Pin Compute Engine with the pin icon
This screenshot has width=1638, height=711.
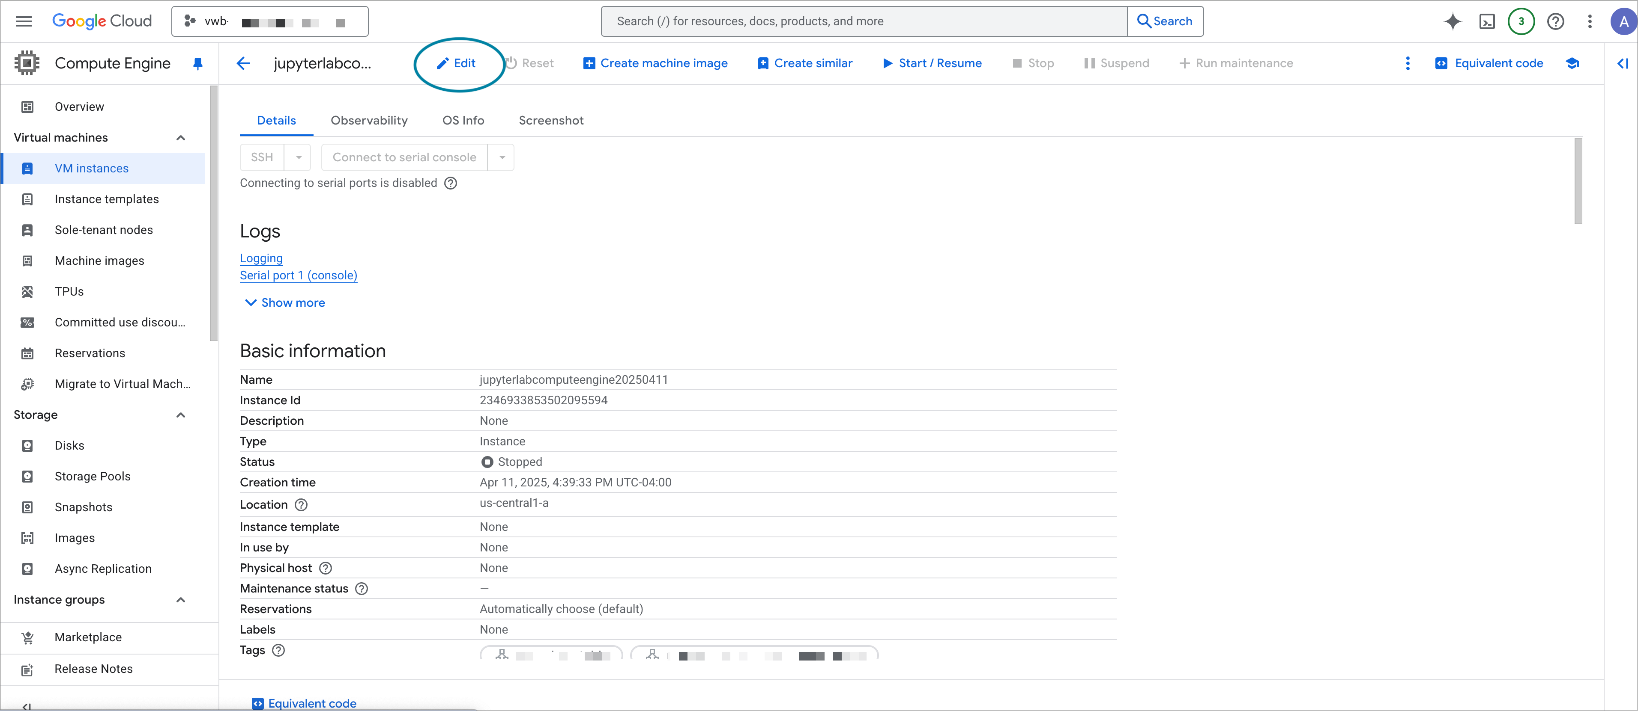point(198,63)
